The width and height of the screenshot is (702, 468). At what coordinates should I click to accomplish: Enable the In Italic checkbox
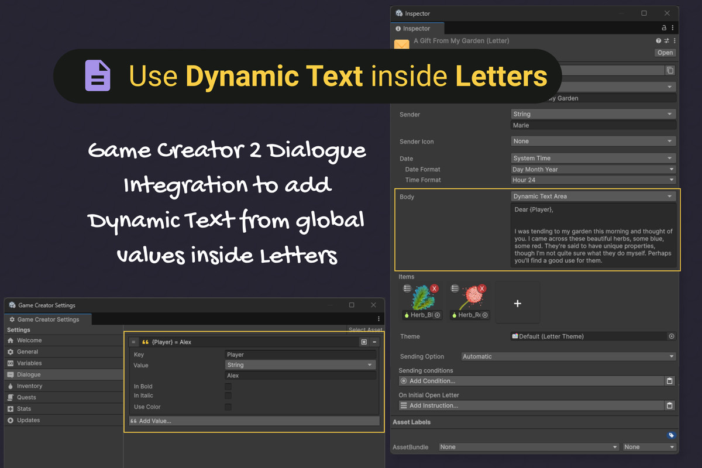point(227,395)
